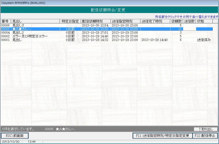Viewport: 219px width, 144px height.
Task: Click request count 6 in row 00001
Action: pos(181,40)
